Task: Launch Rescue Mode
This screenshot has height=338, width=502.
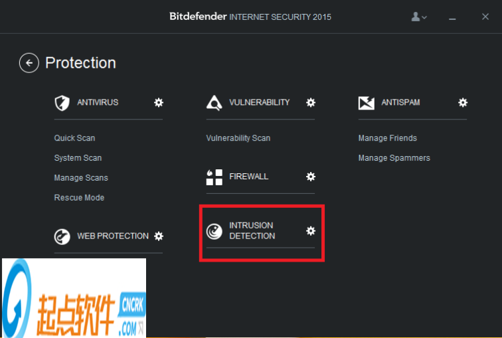Action: click(79, 198)
